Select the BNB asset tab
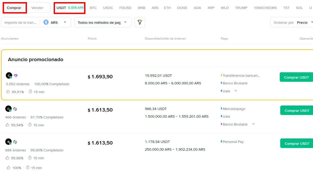The height and width of the screenshot is (173, 313). 141,8
